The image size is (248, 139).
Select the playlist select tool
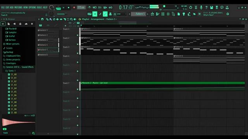pyautogui.click(x=68, y=19)
